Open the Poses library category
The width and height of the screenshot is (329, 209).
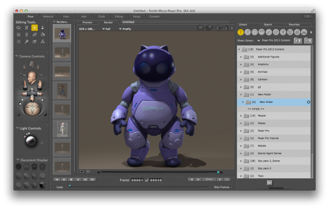coord(248,32)
